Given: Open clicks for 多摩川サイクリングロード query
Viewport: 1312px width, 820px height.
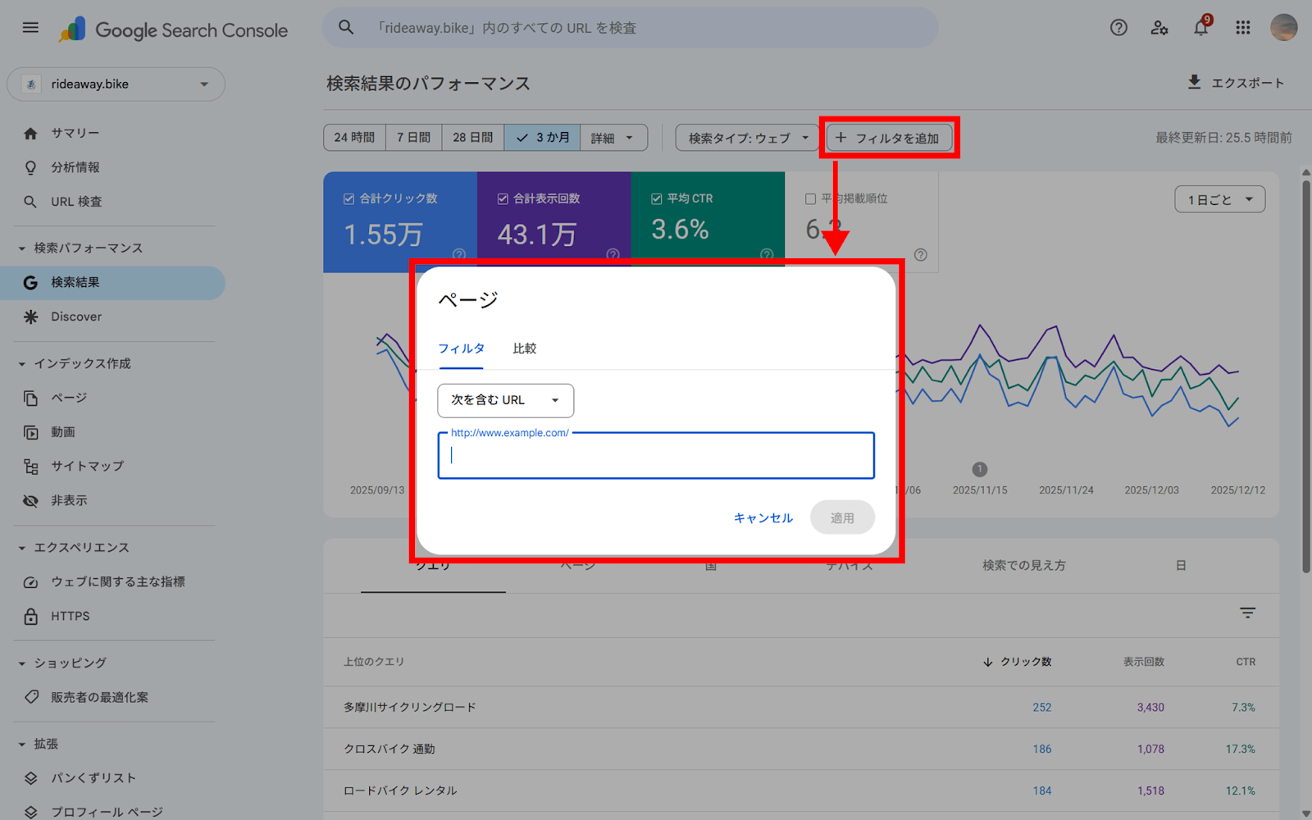Looking at the screenshot, I should [1043, 707].
